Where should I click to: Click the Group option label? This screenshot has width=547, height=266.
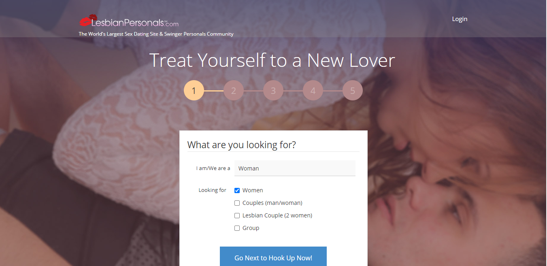coord(251,228)
